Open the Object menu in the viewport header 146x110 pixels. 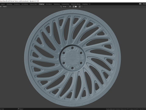click(5, 7)
